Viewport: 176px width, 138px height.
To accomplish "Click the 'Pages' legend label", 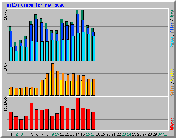I will coord(172,42).
